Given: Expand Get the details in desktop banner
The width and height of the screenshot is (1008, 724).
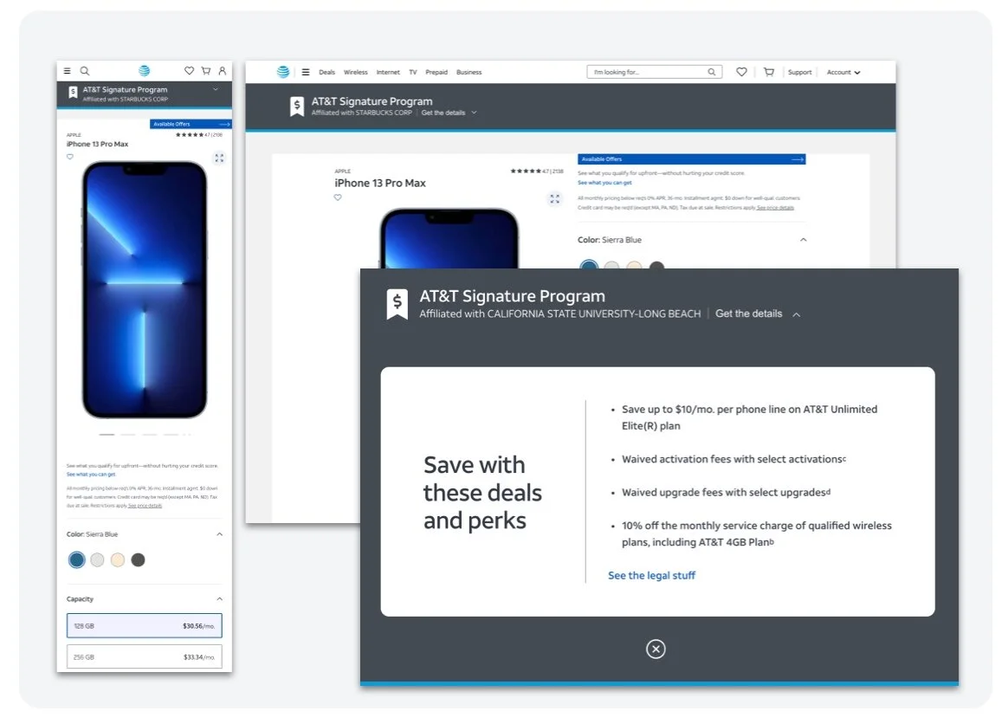Looking at the screenshot, I should (449, 113).
